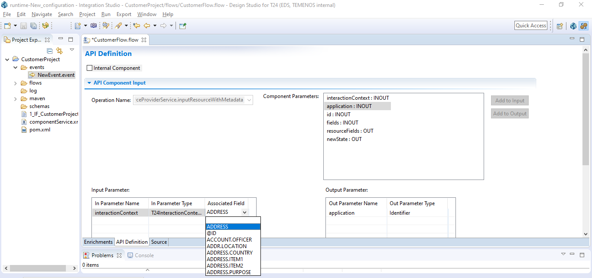This screenshot has width=592, height=278.
Task: Click the camera snapshot toolbar icon
Action: coord(94,26)
